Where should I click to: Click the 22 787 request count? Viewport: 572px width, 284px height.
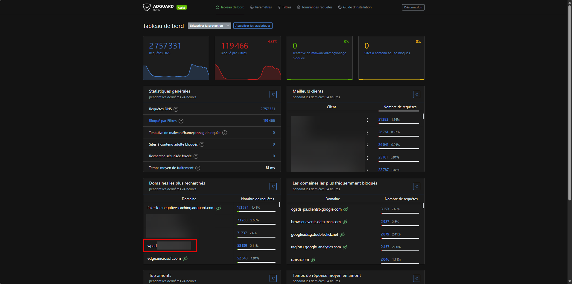(x=384, y=170)
